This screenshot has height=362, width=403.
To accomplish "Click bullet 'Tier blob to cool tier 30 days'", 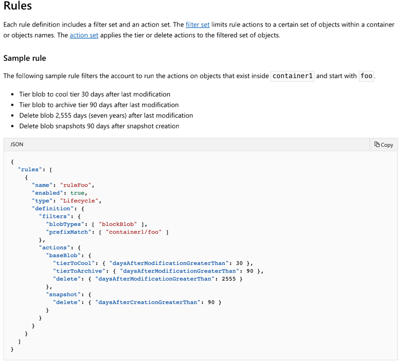I will pos(95,95).
